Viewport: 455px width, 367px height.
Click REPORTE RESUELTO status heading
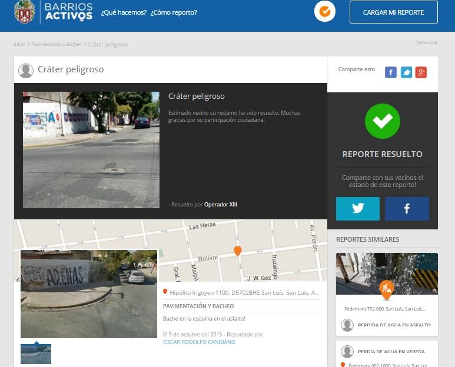click(x=383, y=154)
